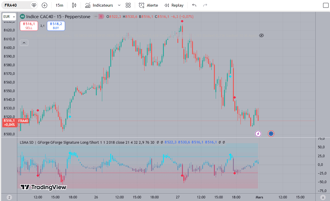Click the red SELL 8516,1 button
Image resolution: width=330 pixels, height=201 pixels.
click(x=29, y=26)
